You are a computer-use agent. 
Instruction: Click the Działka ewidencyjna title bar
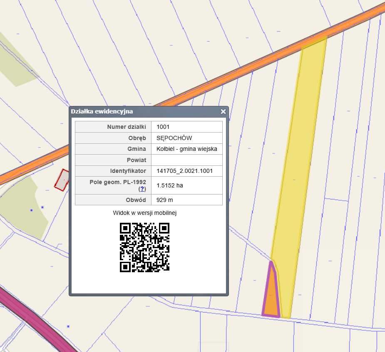coord(149,111)
